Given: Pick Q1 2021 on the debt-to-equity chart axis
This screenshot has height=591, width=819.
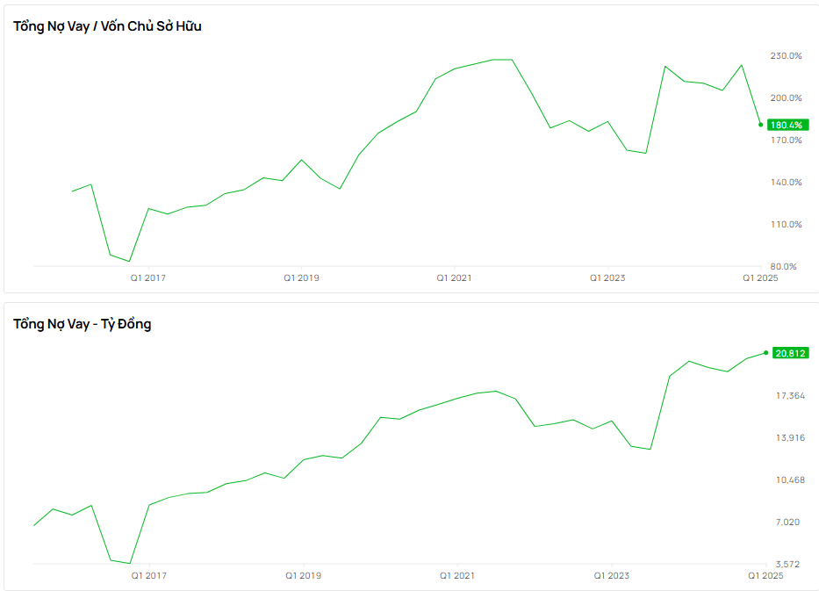Looking at the screenshot, I should click(454, 278).
